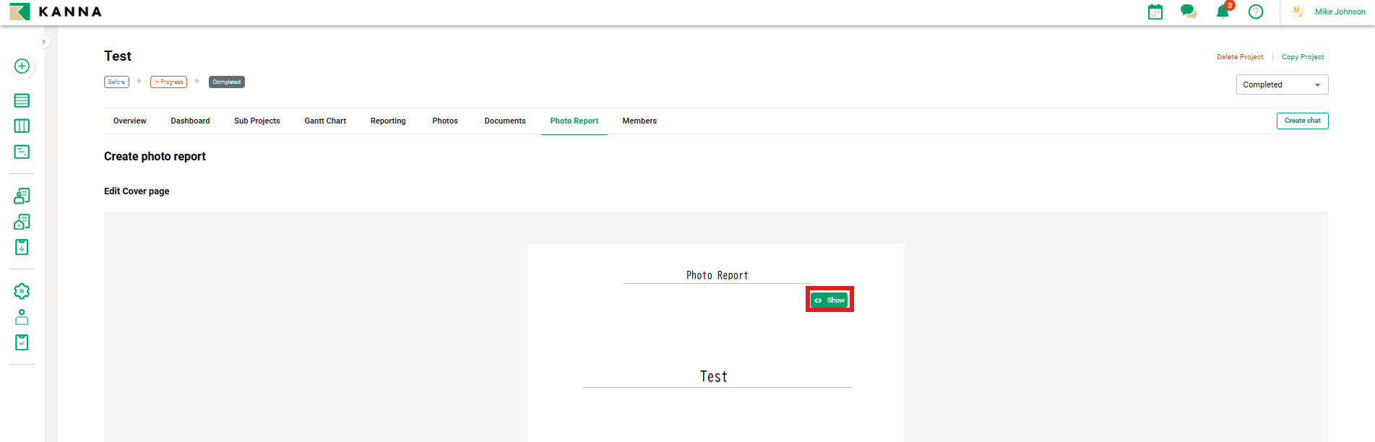Open the list view icon in sidebar

[x=22, y=100]
